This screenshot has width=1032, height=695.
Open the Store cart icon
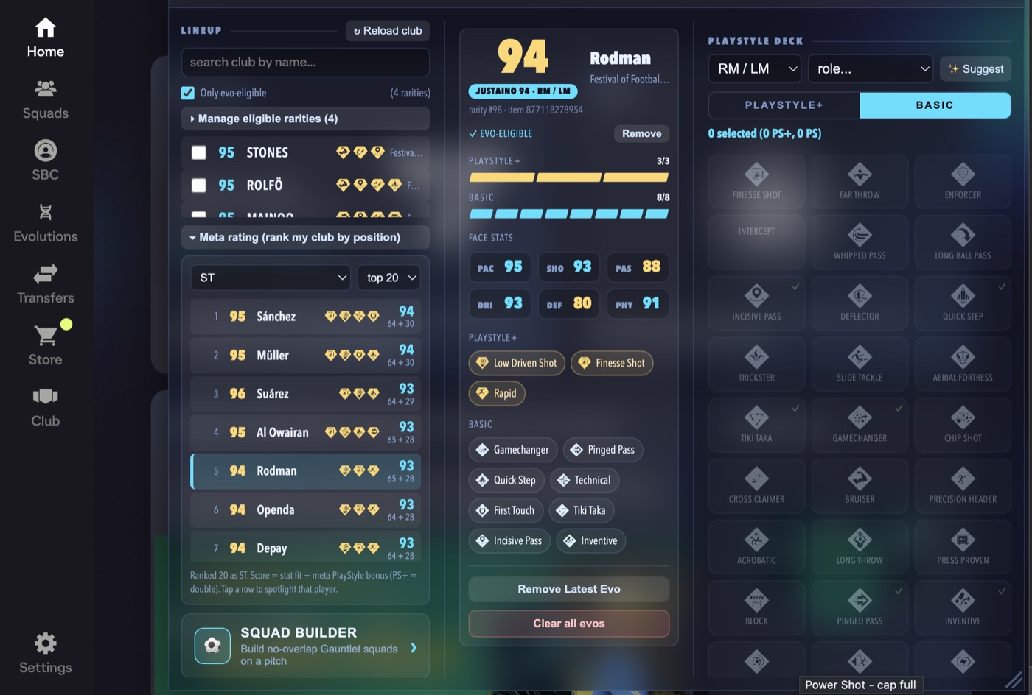coord(45,336)
